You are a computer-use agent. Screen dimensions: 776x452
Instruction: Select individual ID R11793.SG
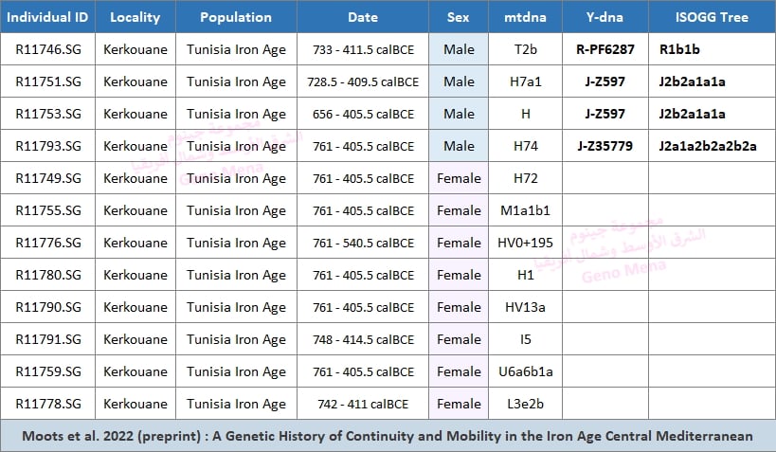pos(48,146)
